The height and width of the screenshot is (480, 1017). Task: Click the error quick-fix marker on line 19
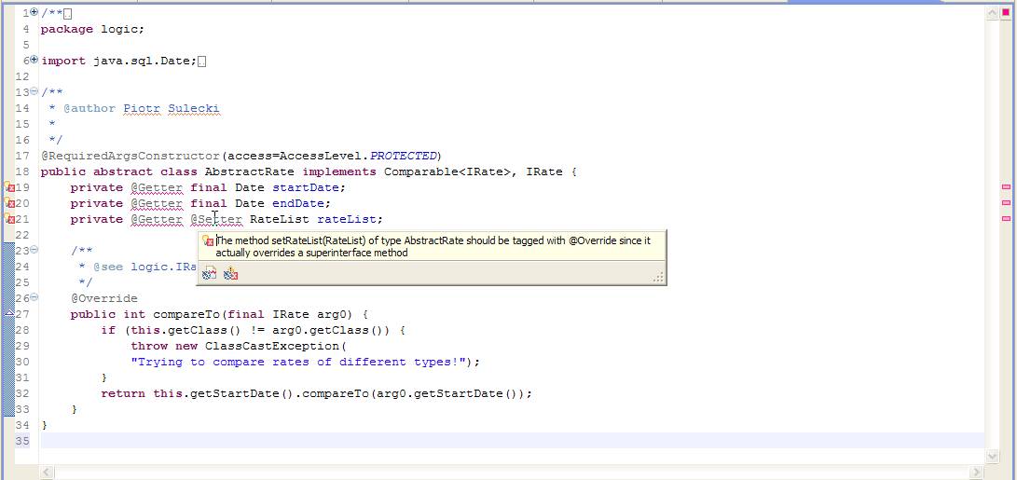coord(8,187)
